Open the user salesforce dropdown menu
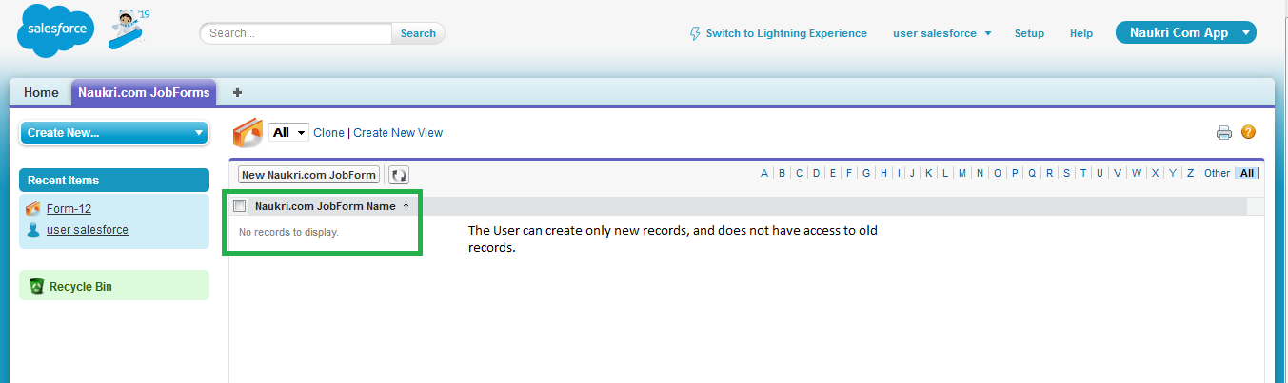This screenshot has height=383, width=1288. [x=941, y=33]
